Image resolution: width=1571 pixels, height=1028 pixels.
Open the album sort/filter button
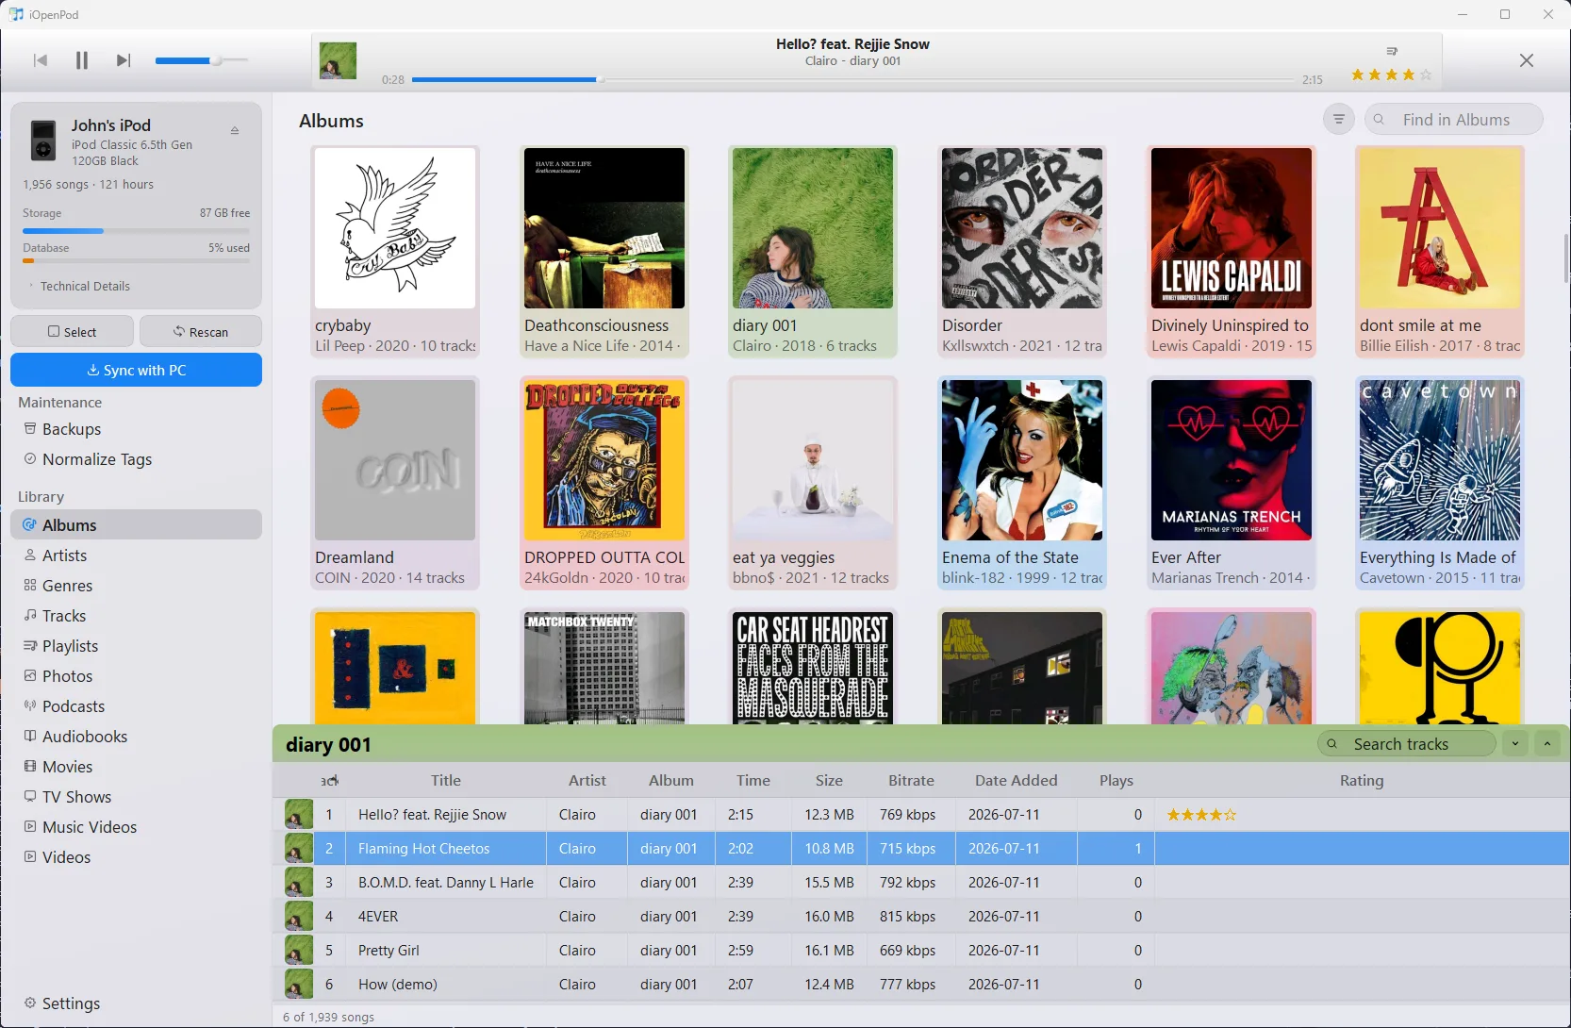click(x=1338, y=120)
